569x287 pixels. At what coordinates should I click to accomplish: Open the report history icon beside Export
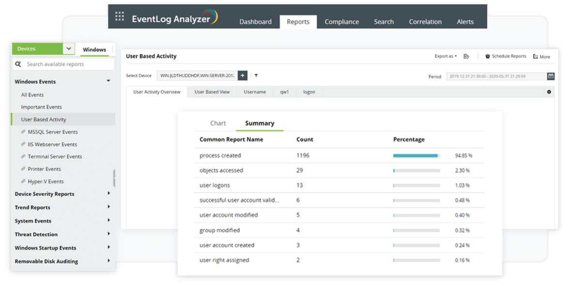coord(466,57)
